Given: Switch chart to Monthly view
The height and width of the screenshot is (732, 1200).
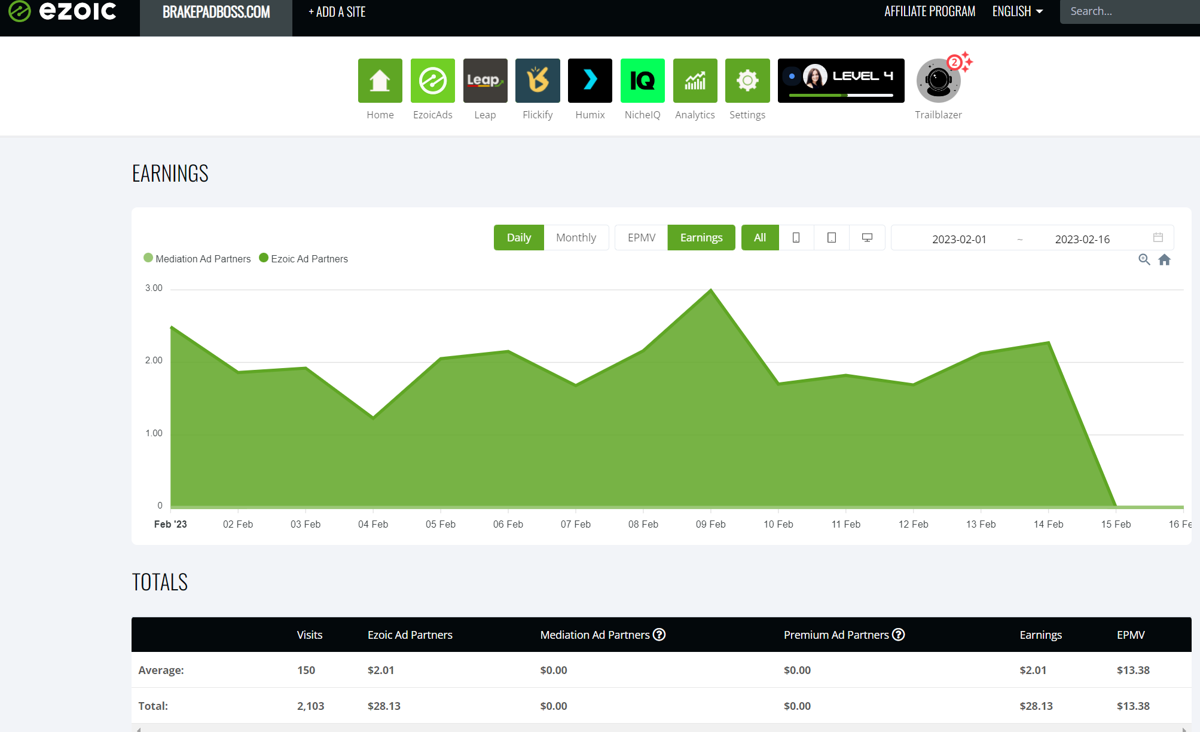Looking at the screenshot, I should (x=576, y=238).
